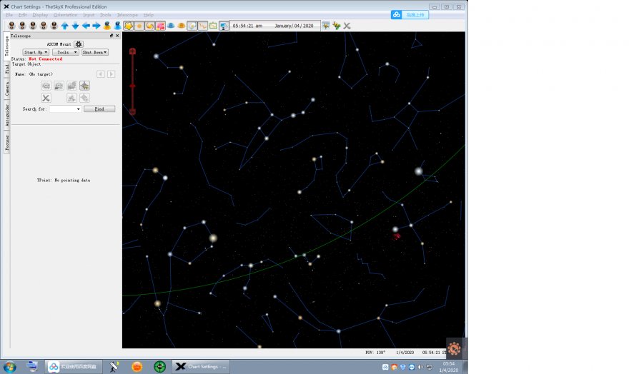Click the blue left arrow in the toolbar
629x374 pixels.
pos(86,26)
